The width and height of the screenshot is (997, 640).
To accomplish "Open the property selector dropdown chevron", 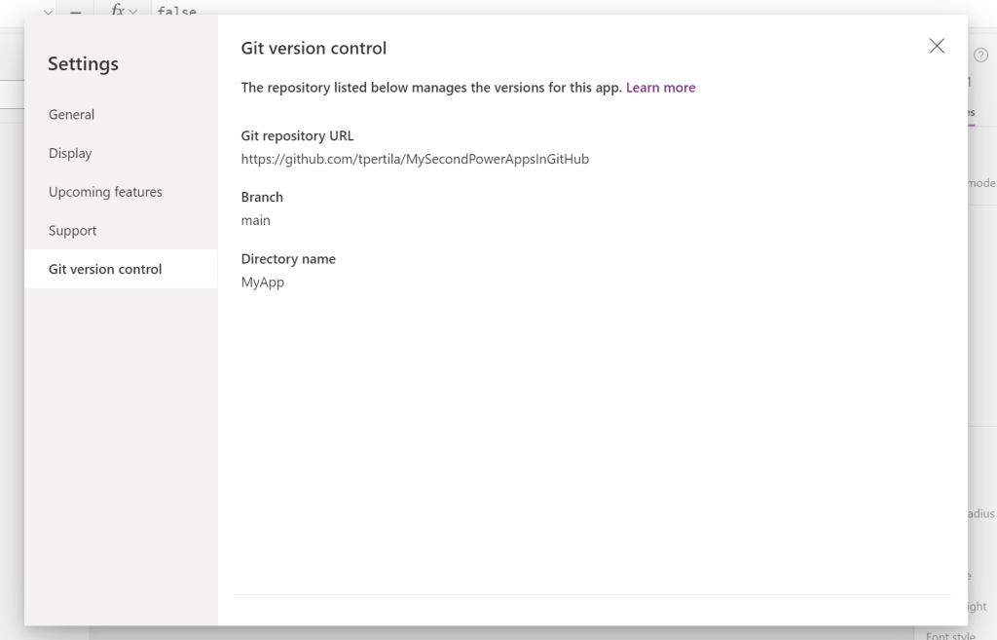I will (48, 12).
